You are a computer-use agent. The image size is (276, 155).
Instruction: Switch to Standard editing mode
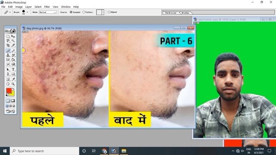click(8, 100)
